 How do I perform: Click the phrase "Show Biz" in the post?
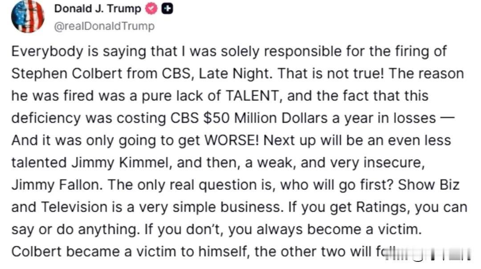point(428,185)
